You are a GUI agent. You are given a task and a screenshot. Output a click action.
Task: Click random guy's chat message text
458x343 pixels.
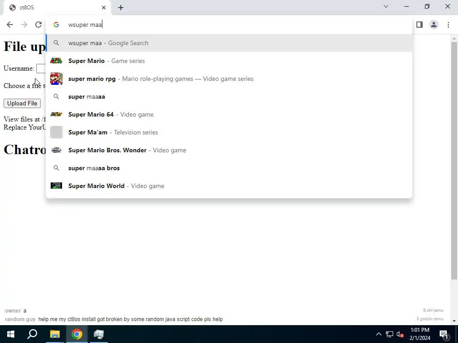coord(130,319)
